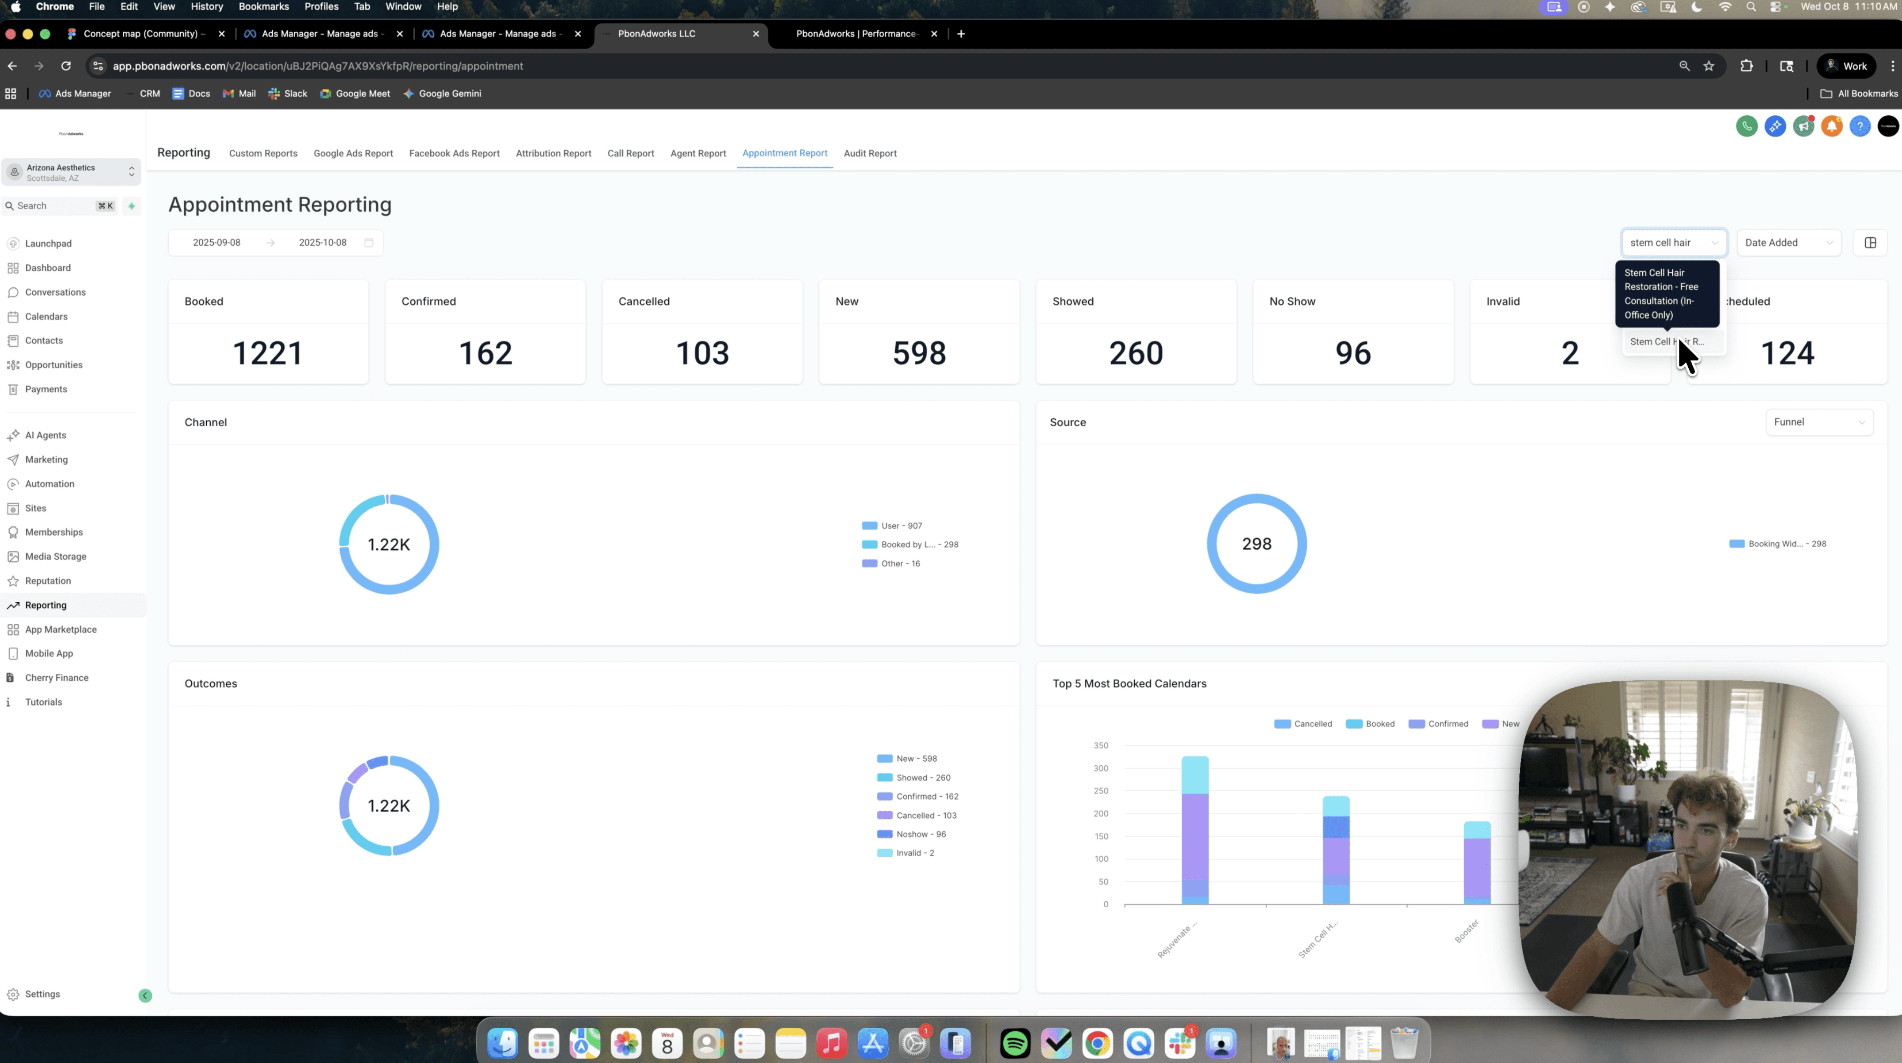Click the green phone dialer icon
This screenshot has width=1902, height=1063.
point(1746,126)
